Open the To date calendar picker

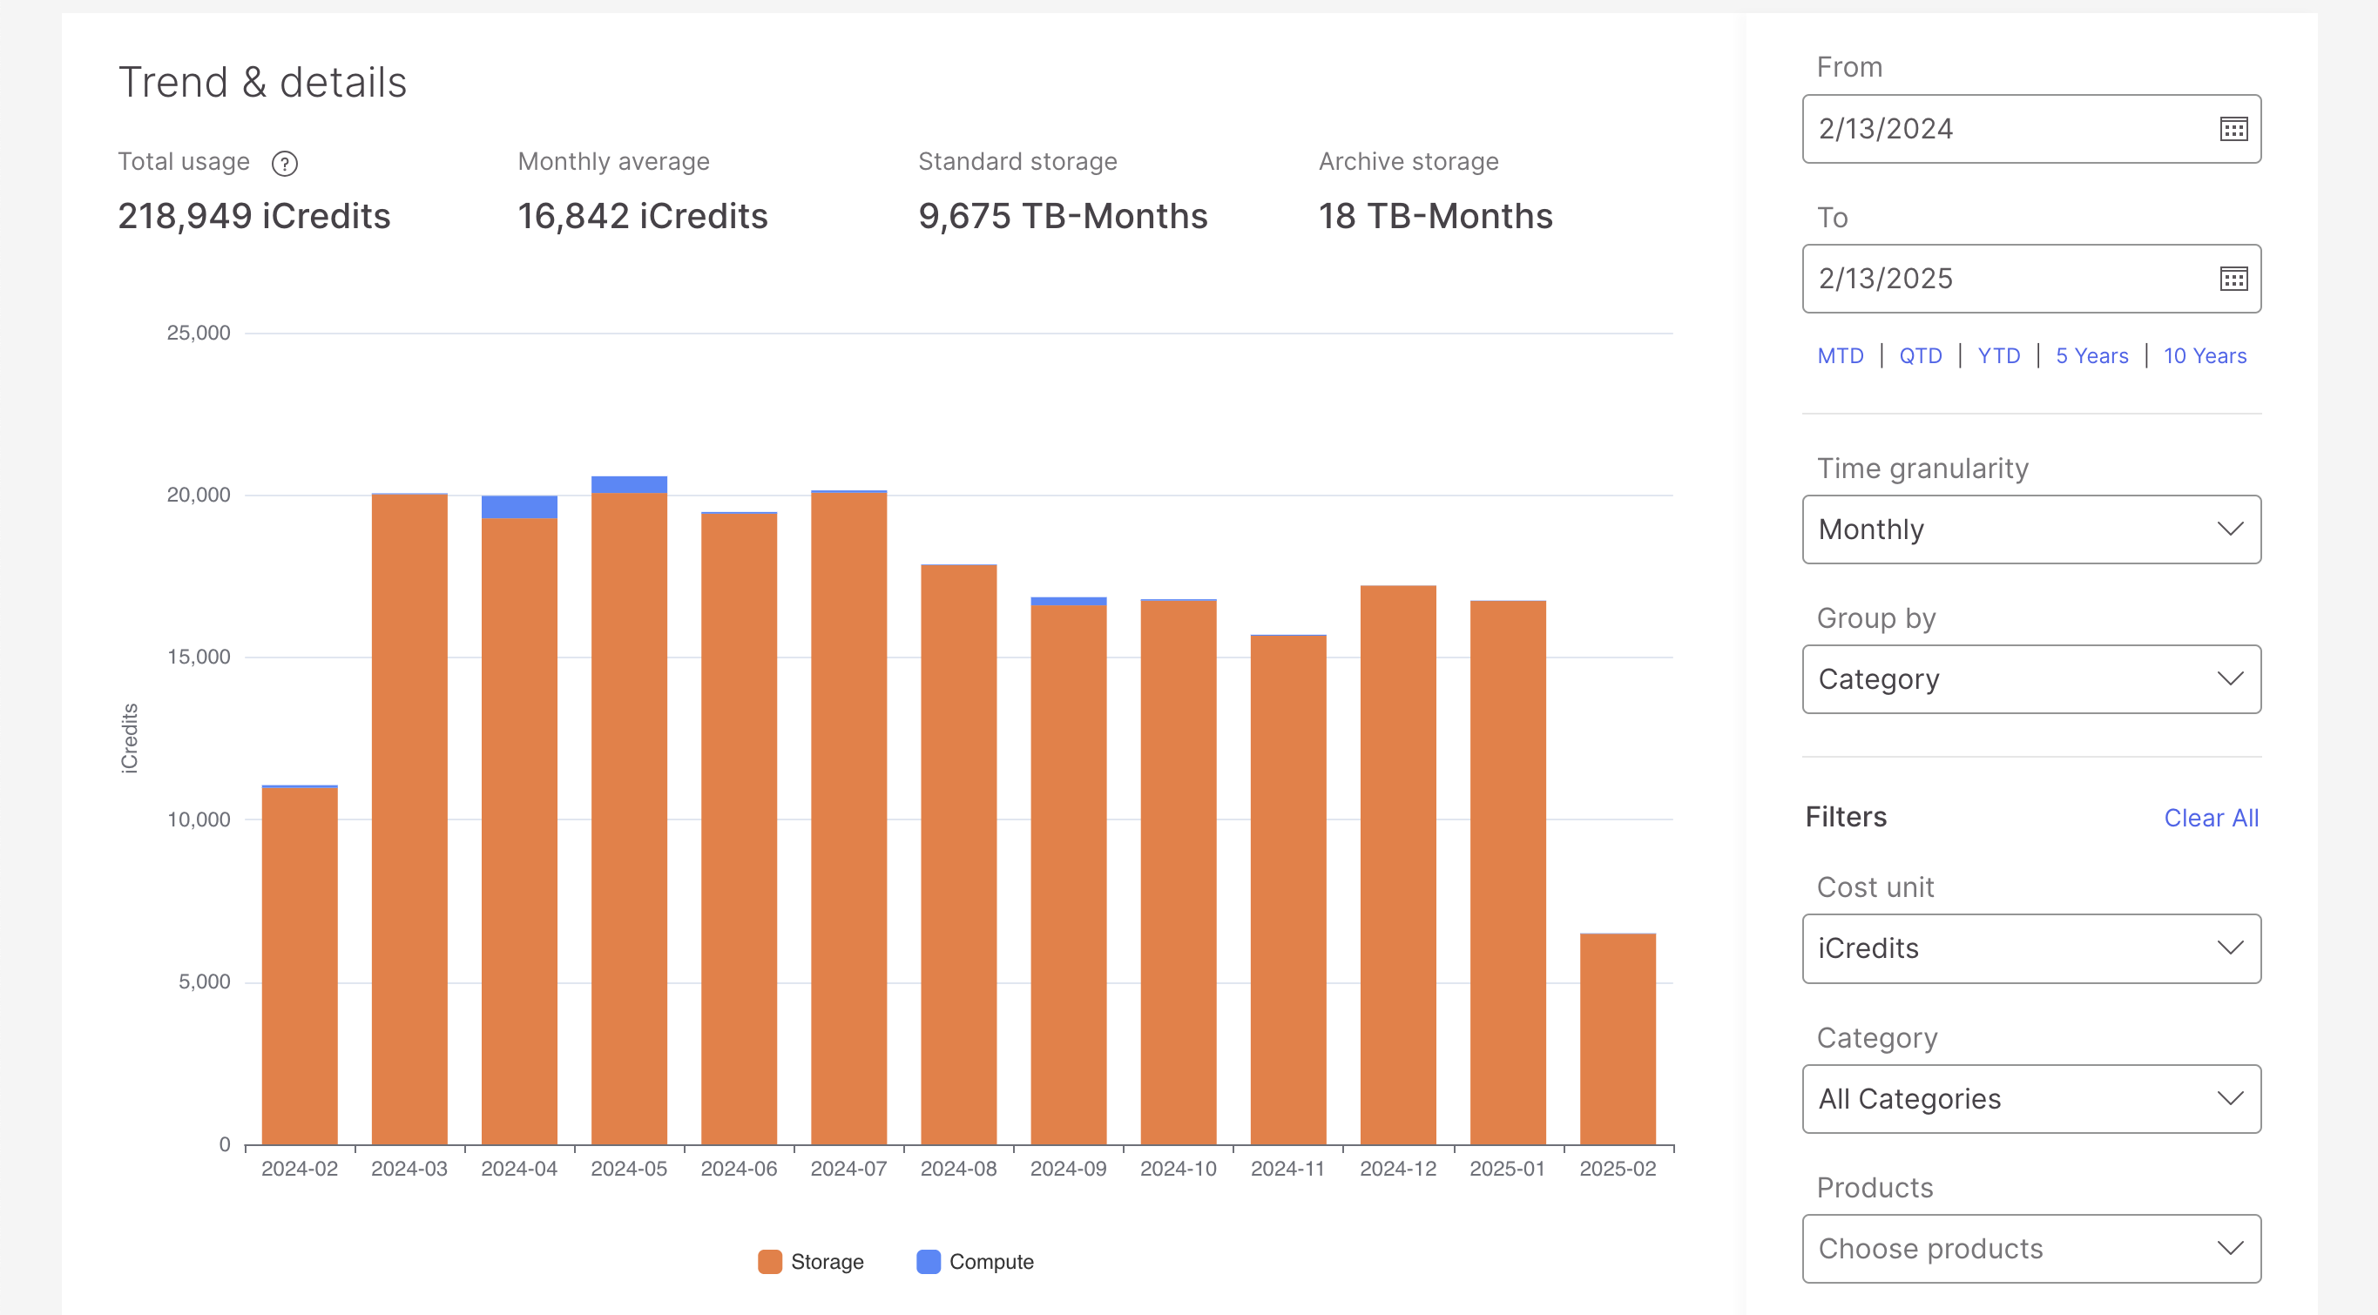point(2233,278)
